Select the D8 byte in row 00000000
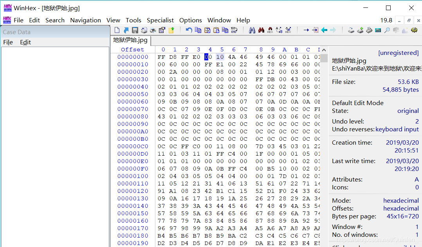This screenshot has height=247, width=422. tap(173, 57)
